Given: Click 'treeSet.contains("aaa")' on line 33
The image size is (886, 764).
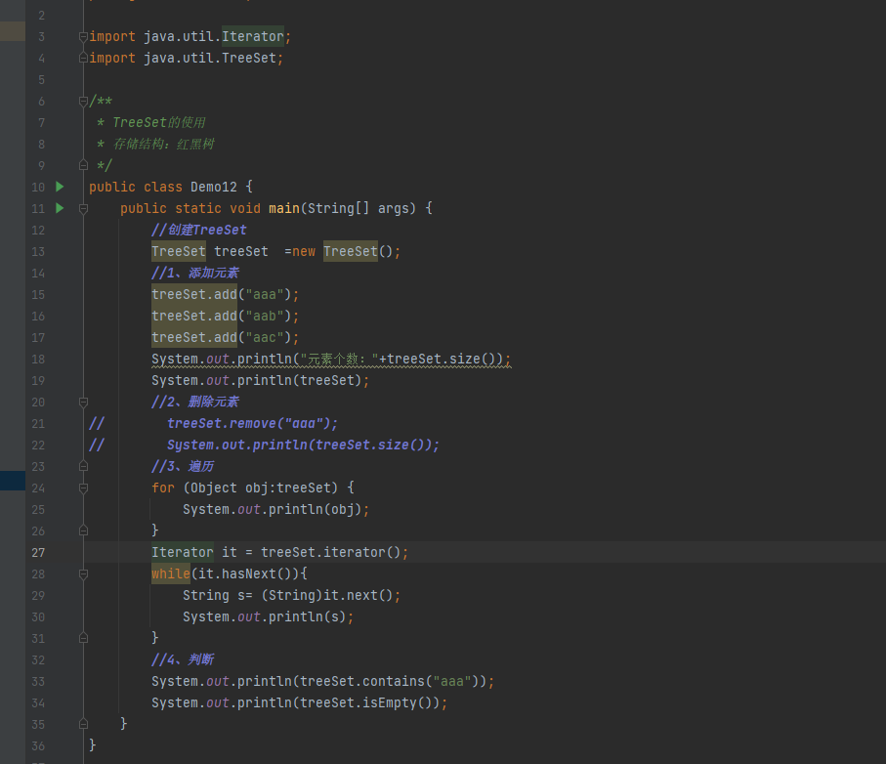Looking at the screenshot, I should [390, 681].
